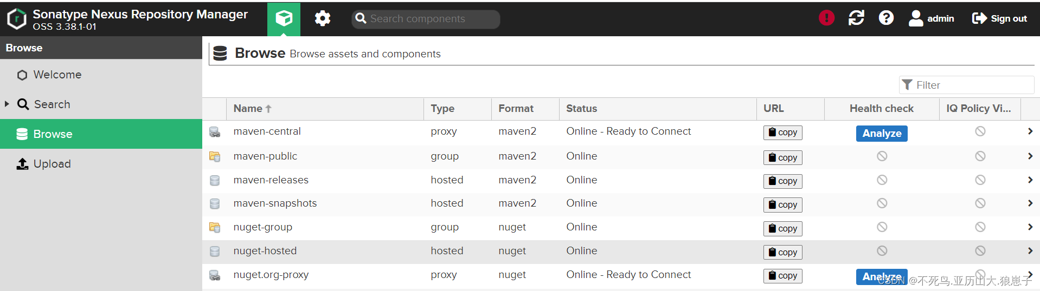Click the Sonatype Nexus logo

(17, 19)
